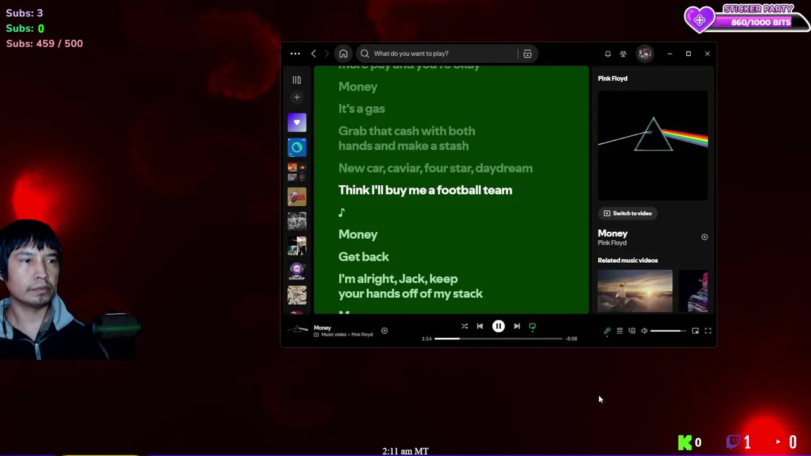Image resolution: width=811 pixels, height=456 pixels.
Task: Click the search magnifier icon
Action: pyautogui.click(x=365, y=54)
